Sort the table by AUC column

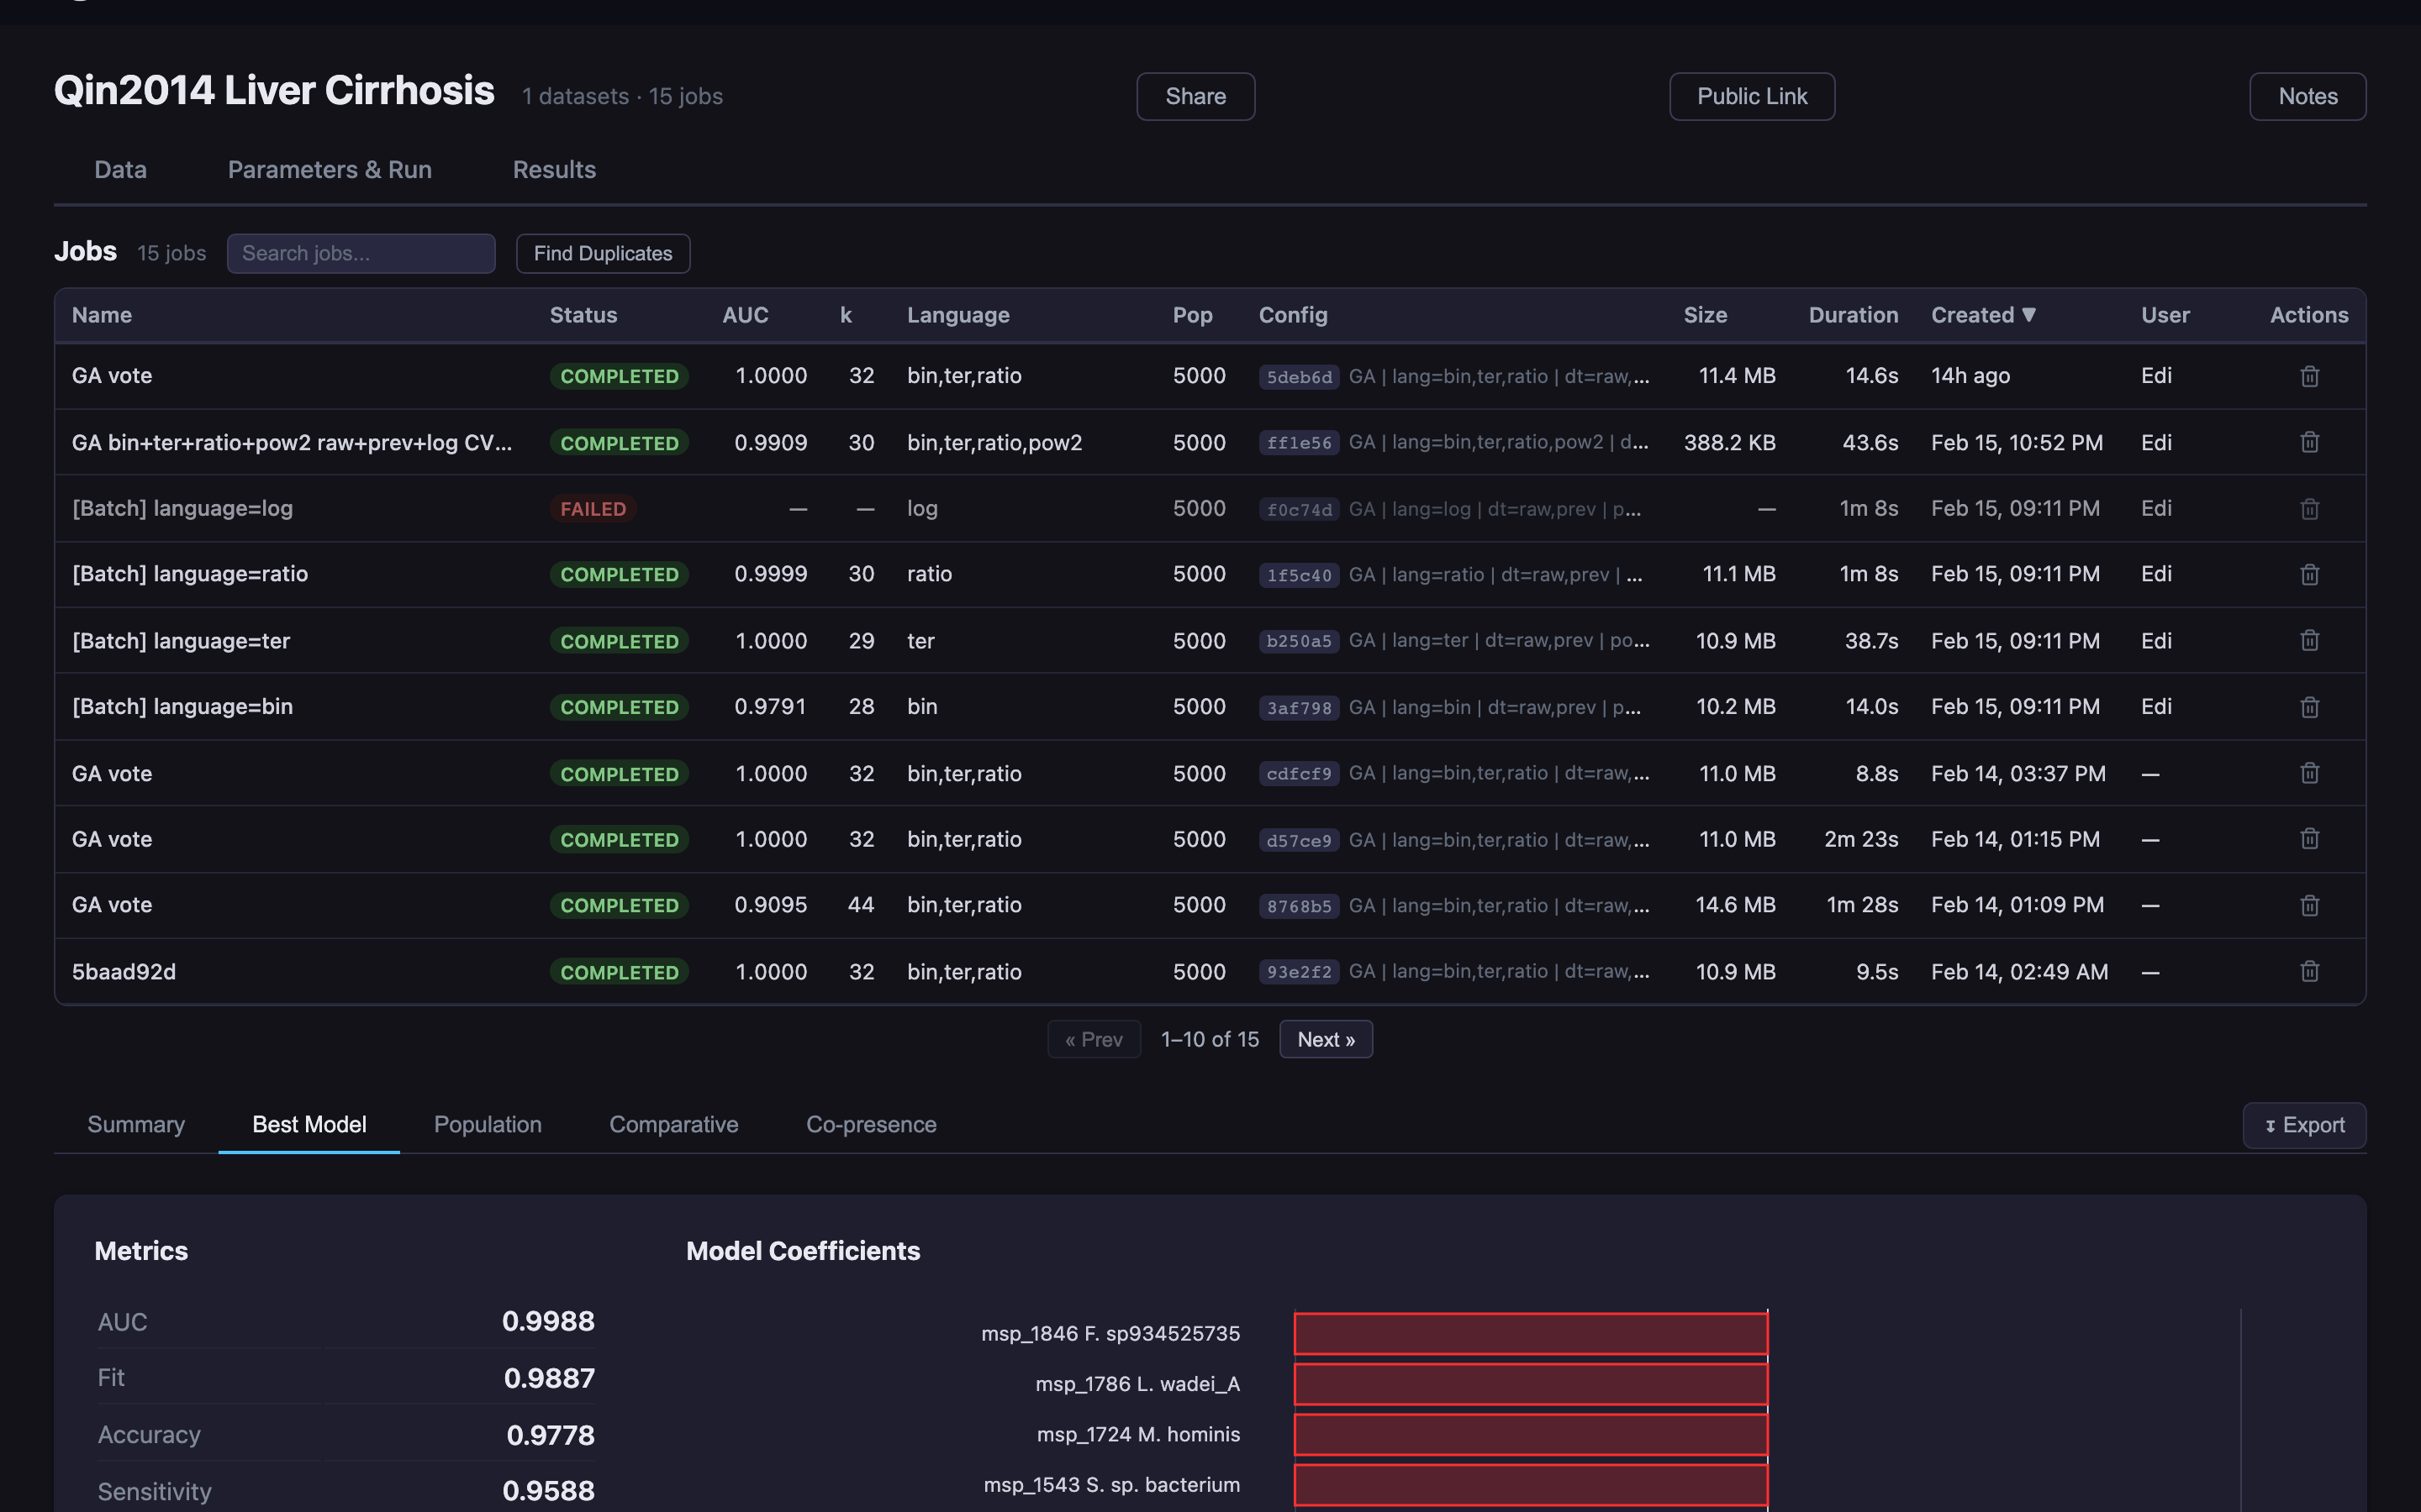click(x=746, y=315)
